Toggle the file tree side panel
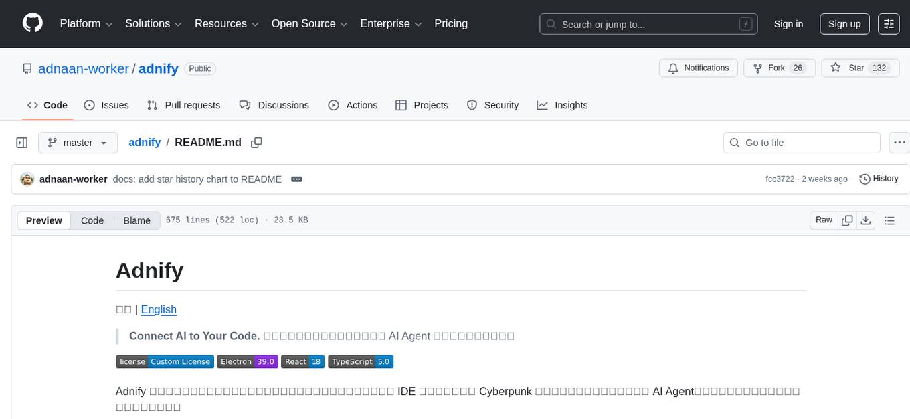The width and height of the screenshot is (910, 419). (x=21, y=143)
